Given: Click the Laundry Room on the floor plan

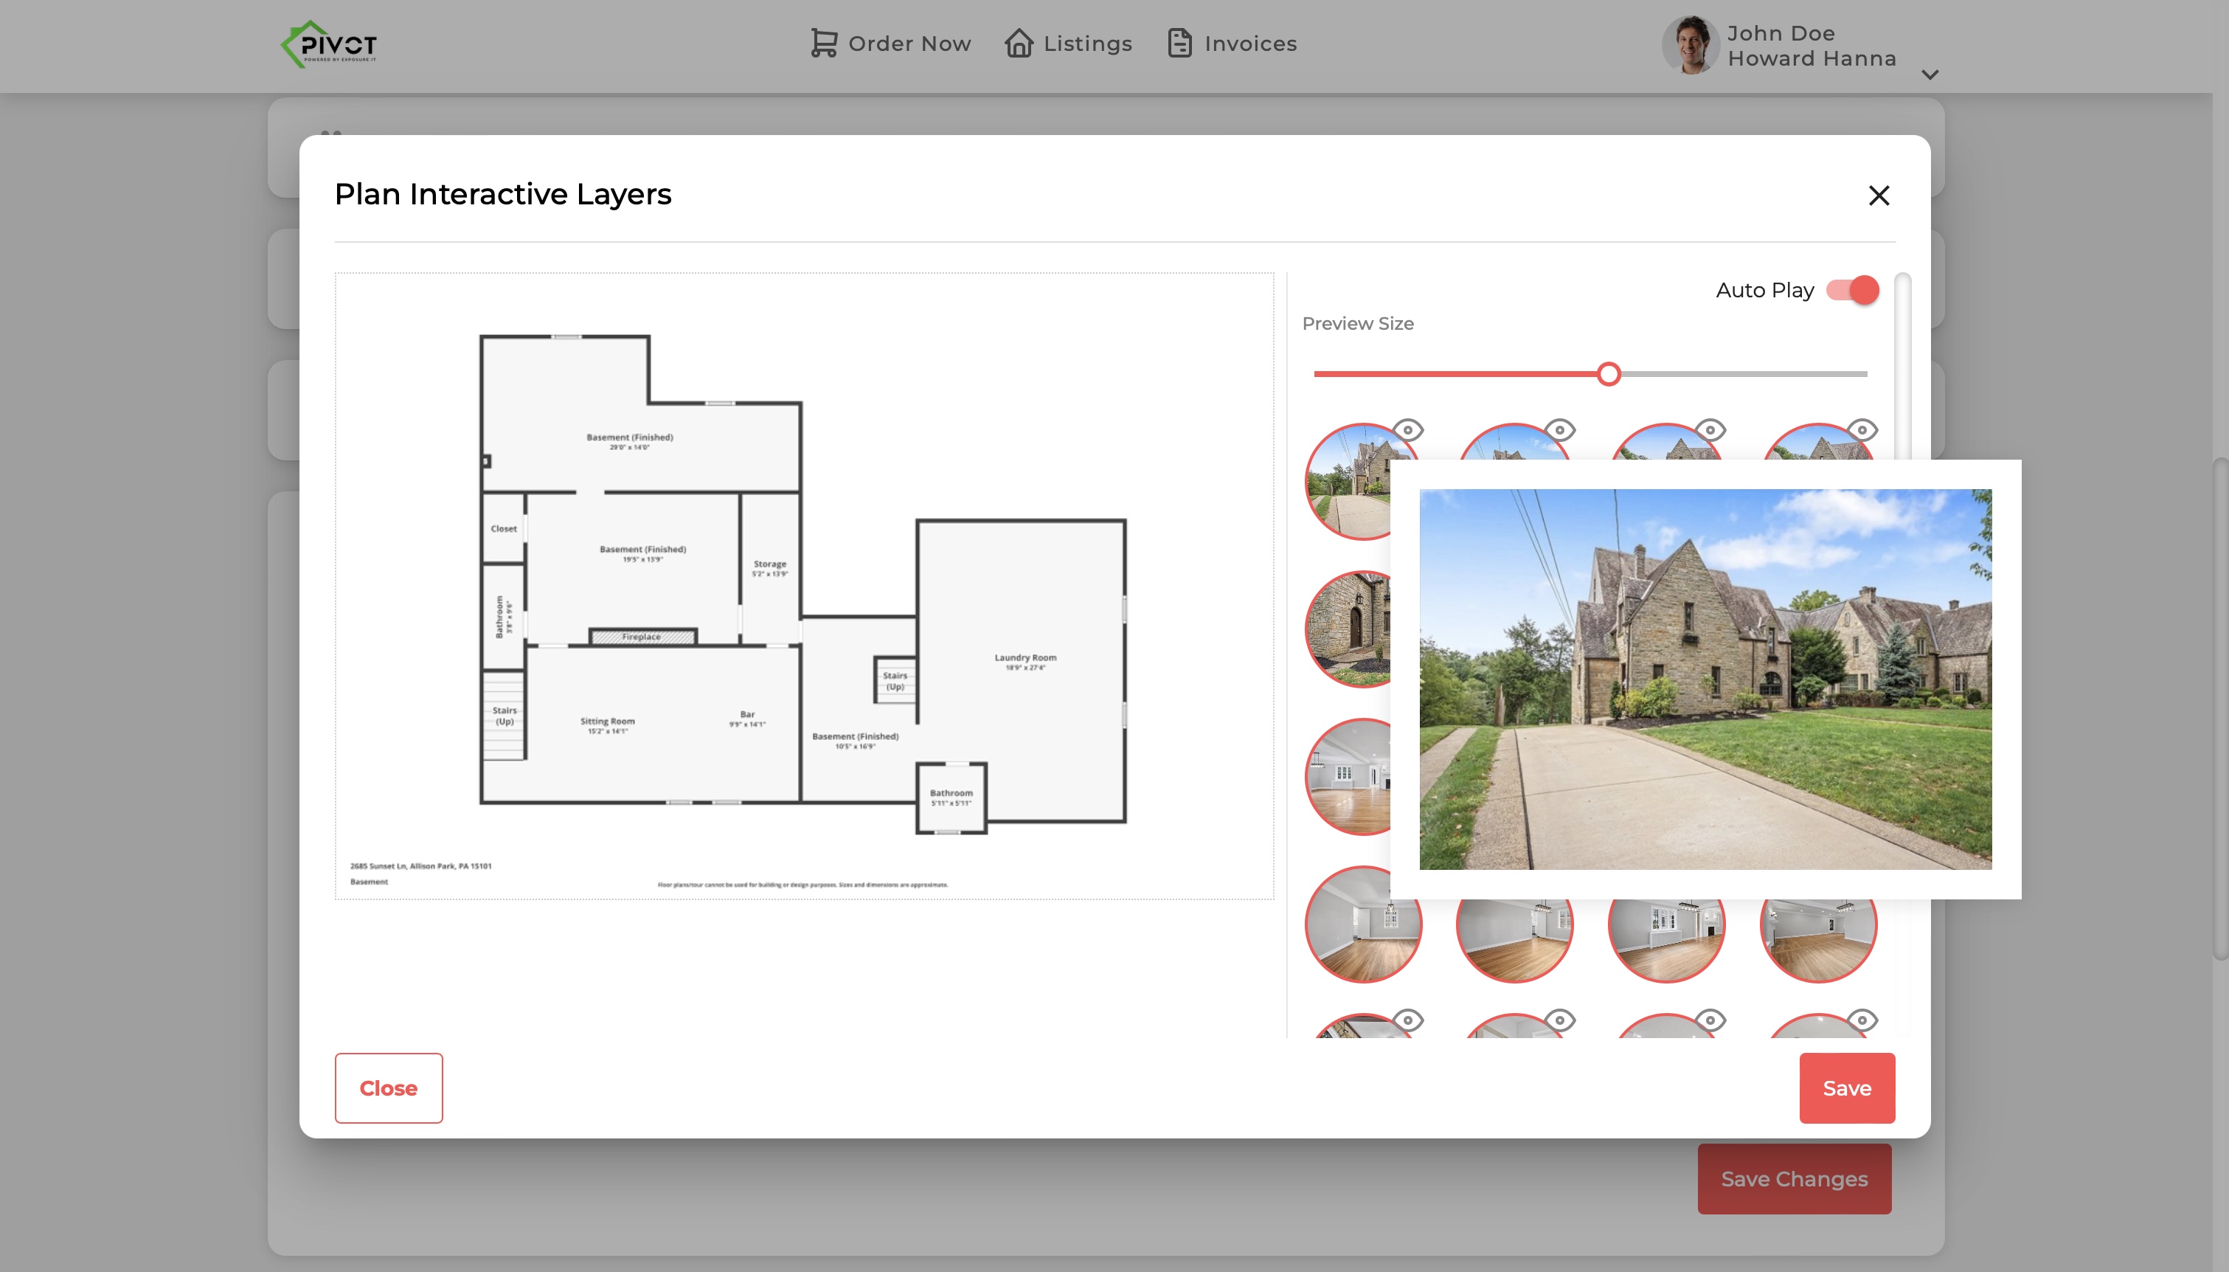Looking at the screenshot, I should tap(1025, 661).
